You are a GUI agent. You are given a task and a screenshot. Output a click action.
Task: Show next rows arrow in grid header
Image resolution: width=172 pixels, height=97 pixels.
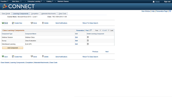coord(109,30)
